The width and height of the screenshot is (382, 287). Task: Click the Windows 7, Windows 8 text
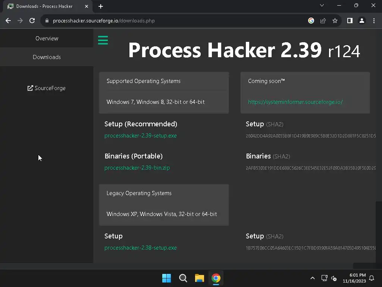pos(156,102)
